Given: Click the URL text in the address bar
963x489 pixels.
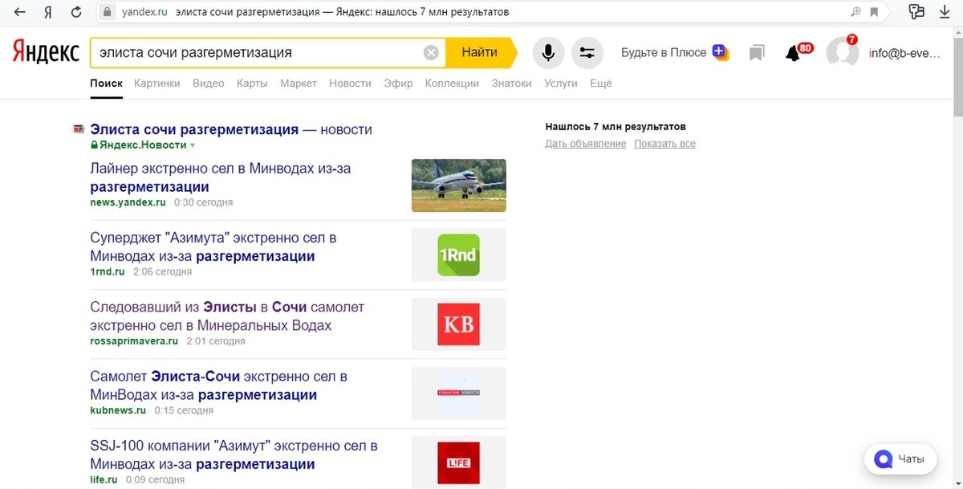Looking at the screenshot, I should pyautogui.click(x=144, y=12).
